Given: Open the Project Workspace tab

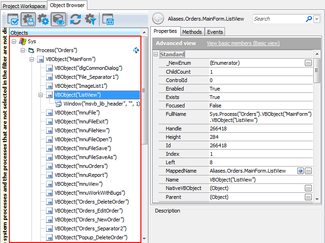Looking at the screenshot, I should tap(24, 6).
